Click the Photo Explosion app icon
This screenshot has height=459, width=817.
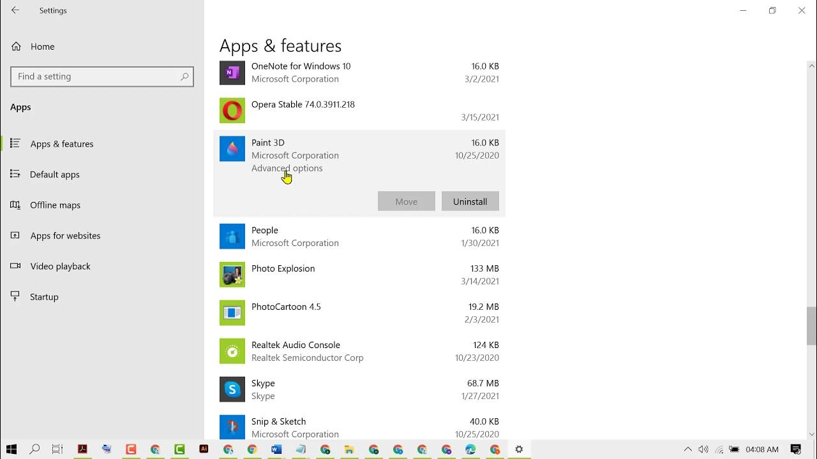pos(232,274)
